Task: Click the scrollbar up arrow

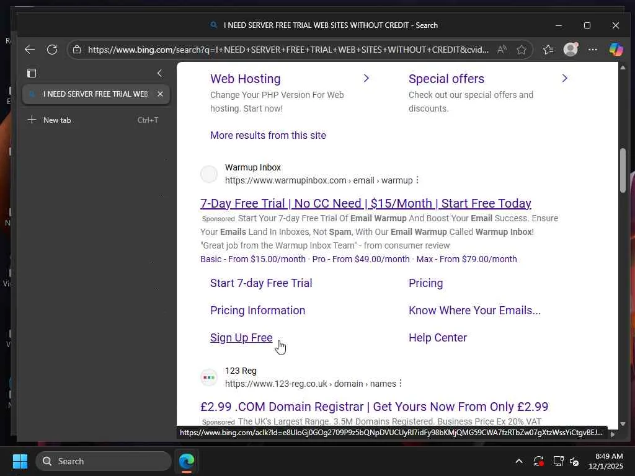Action: coord(623,68)
